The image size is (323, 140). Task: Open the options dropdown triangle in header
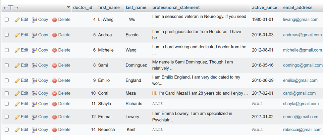69,7
